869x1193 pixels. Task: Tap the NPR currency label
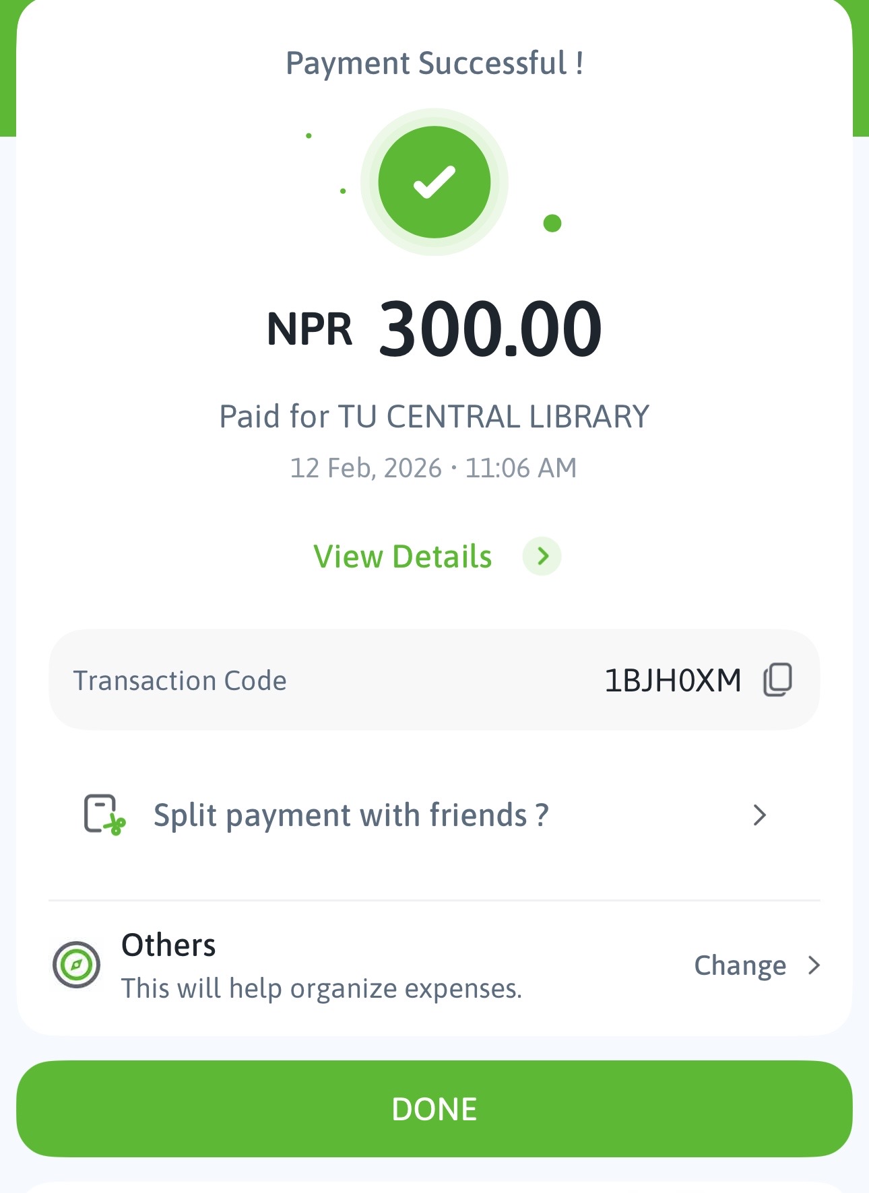point(309,329)
